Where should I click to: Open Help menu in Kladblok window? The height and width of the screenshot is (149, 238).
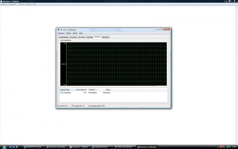tap(34, 4)
